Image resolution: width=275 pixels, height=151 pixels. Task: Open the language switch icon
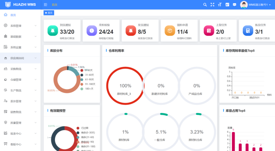coord(227,5)
